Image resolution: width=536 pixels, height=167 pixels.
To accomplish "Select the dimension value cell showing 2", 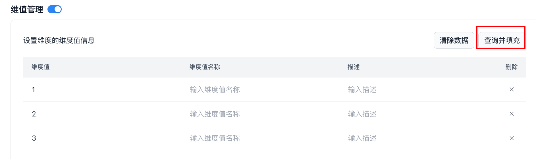I will [34, 114].
